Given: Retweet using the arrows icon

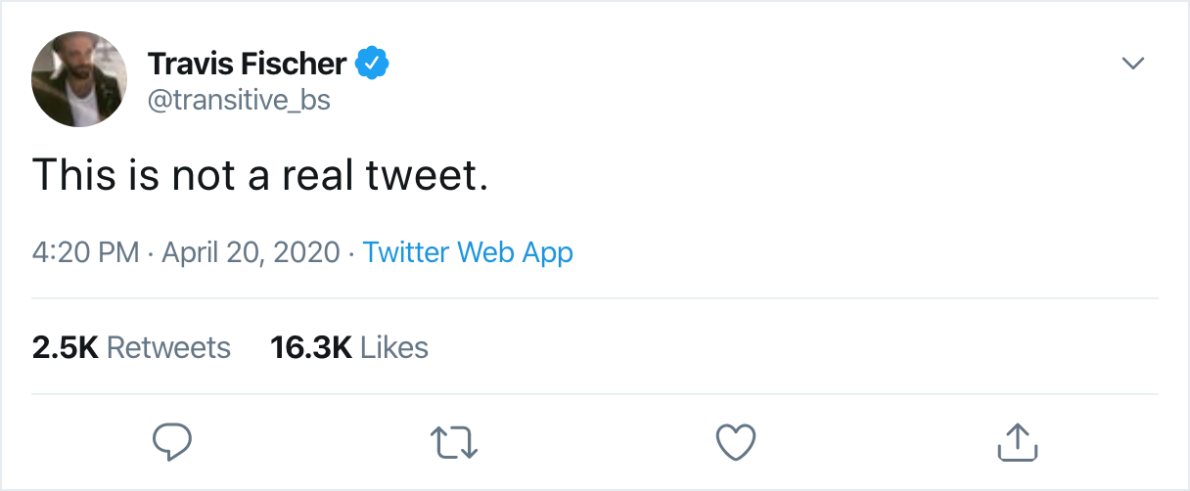Looking at the screenshot, I should coord(455,442).
